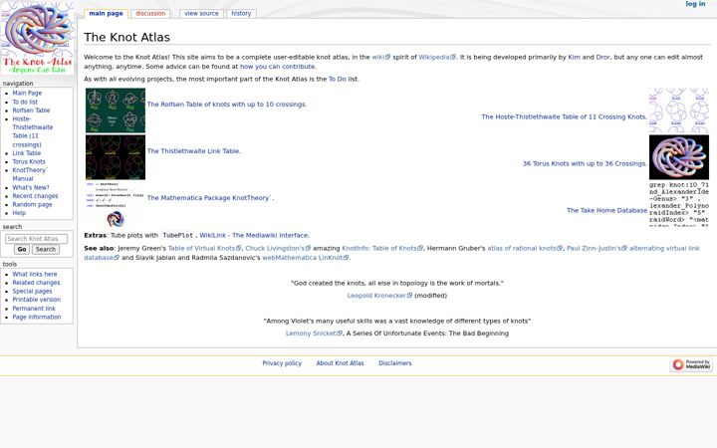Open The Take Home Database text link

tap(606, 210)
